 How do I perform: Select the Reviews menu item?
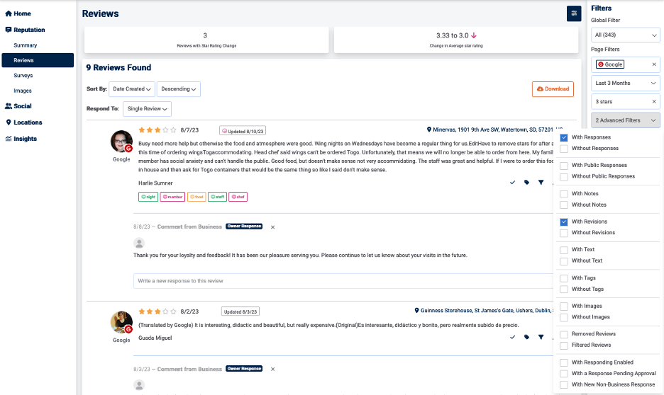pos(38,60)
